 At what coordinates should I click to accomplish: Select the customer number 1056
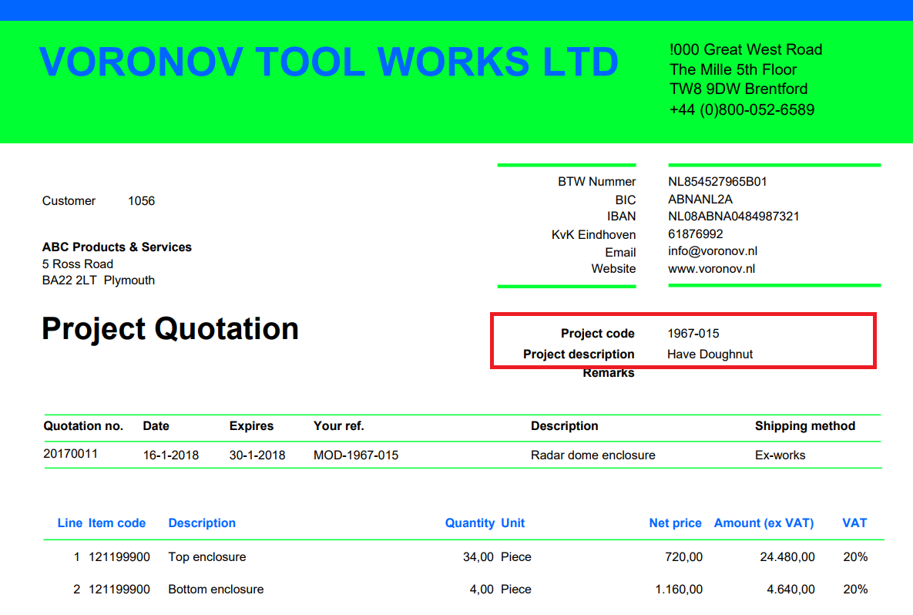(141, 201)
